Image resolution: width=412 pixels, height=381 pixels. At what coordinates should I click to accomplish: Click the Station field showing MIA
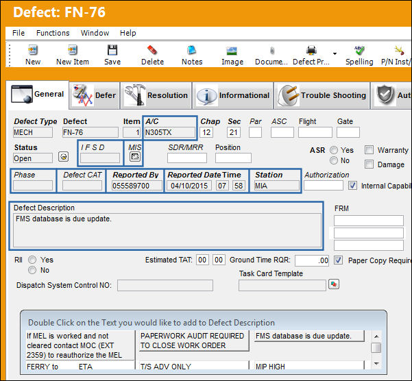tap(277, 186)
